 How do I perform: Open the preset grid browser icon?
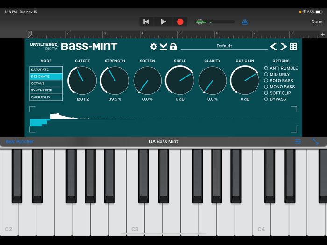pyautogui.click(x=293, y=47)
